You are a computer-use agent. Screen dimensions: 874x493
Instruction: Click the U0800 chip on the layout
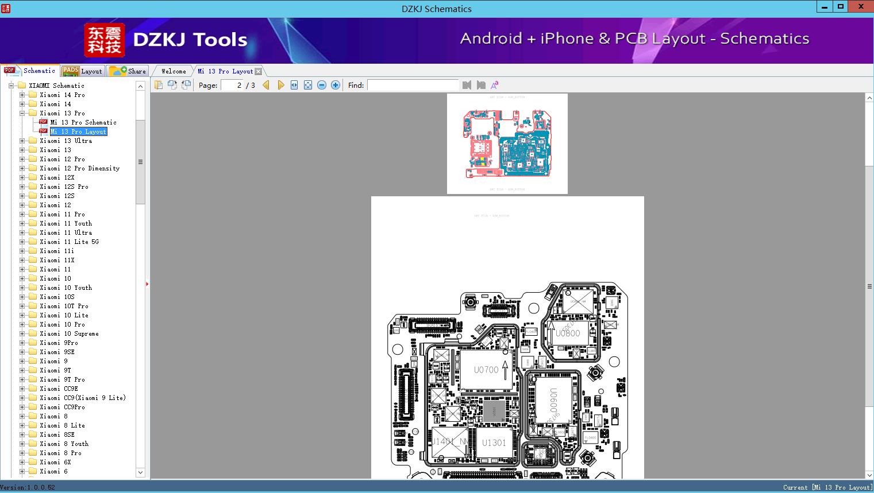point(568,333)
